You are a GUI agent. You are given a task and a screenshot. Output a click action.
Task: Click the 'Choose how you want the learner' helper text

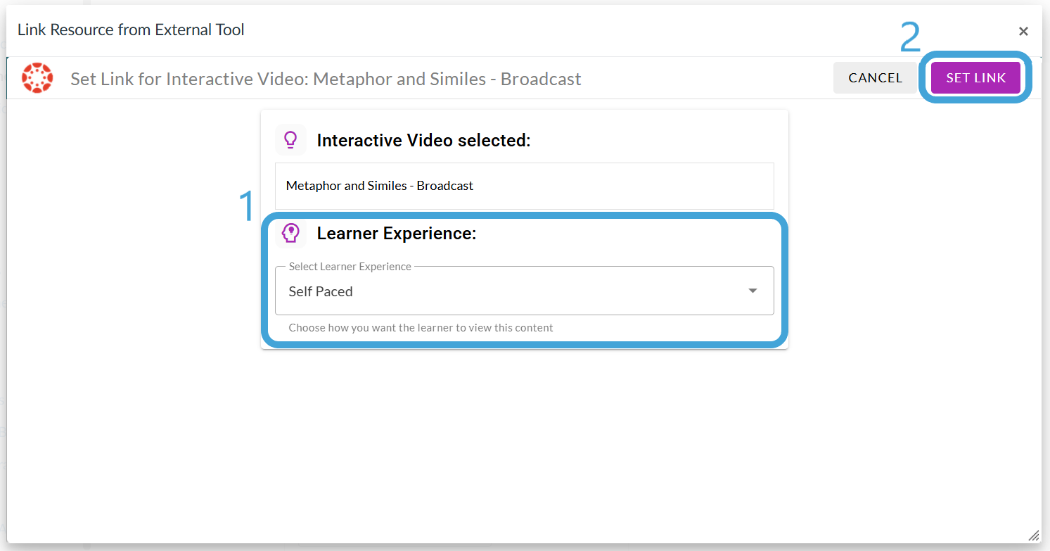tap(421, 327)
